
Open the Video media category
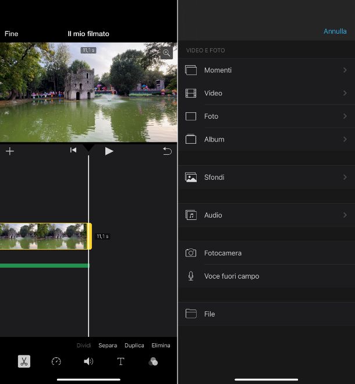point(213,93)
